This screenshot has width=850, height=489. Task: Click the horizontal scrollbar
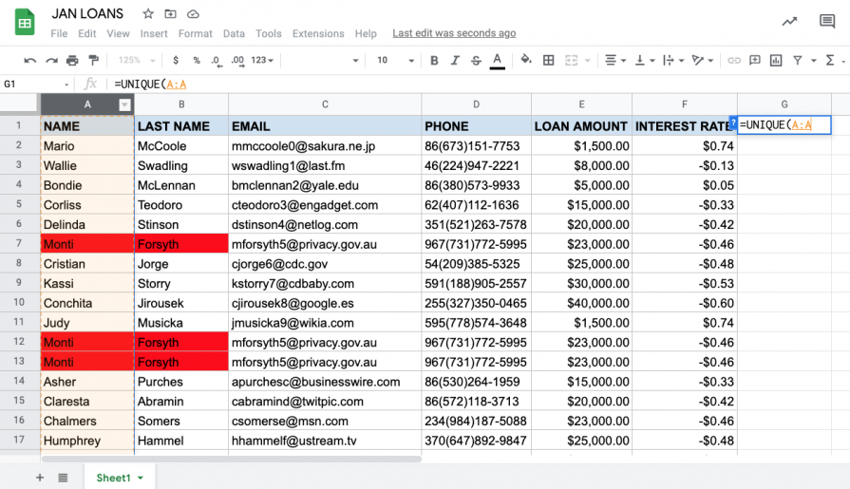231,460
